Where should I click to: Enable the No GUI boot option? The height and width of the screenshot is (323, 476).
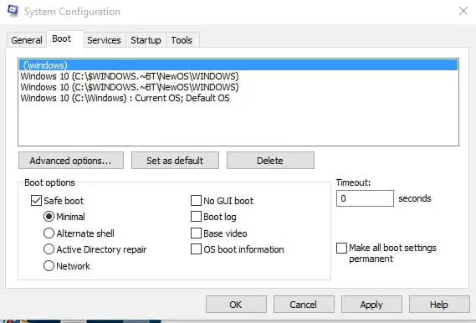[196, 201]
